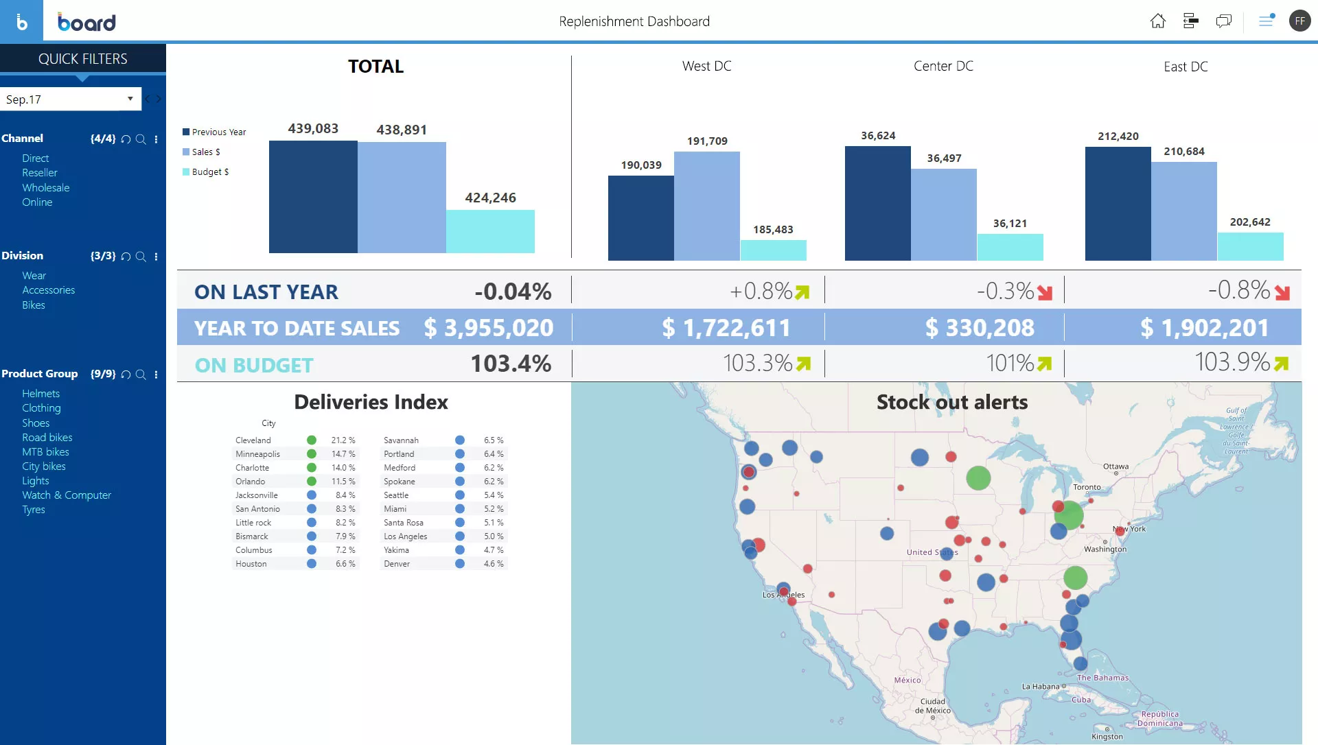Click the comments/chat icon
Screen dimensions: 1318x745
(1224, 21)
